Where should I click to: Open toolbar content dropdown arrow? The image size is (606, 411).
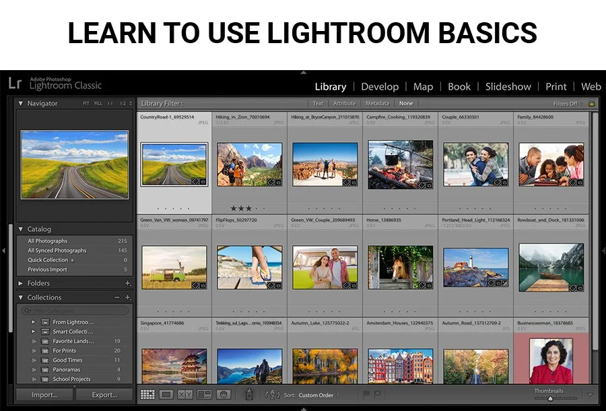pyautogui.click(x=590, y=395)
